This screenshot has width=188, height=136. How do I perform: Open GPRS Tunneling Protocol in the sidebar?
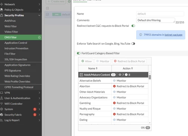[x=19, y=87]
